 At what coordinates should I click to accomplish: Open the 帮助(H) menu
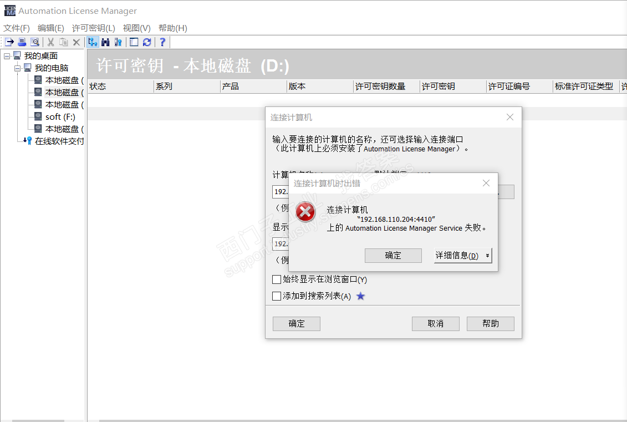[173, 28]
